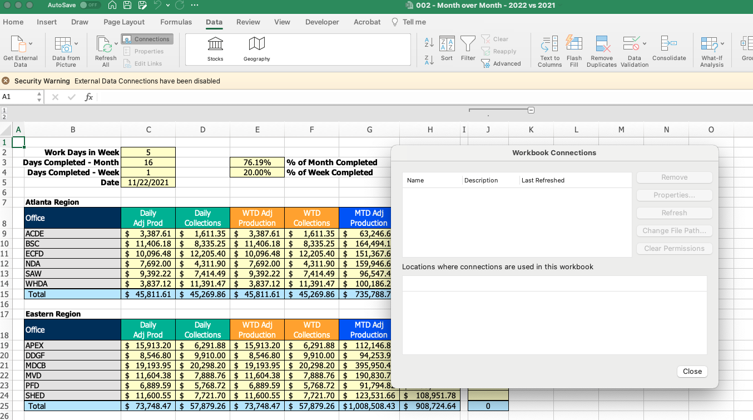Toggle the Connections button in the ribbon
Screen dimensions: 753x420
tap(147, 39)
